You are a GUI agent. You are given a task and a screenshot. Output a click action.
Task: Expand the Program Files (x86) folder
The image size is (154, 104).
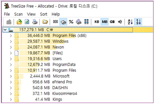[11, 36]
